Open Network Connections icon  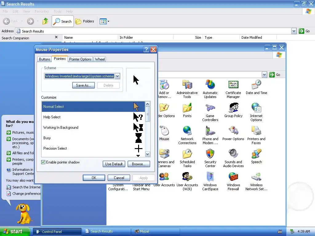click(187, 135)
